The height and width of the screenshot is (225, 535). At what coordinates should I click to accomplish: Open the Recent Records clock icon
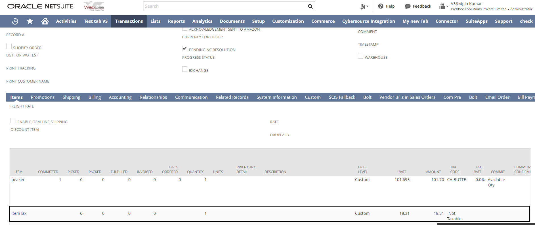click(15, 21)
